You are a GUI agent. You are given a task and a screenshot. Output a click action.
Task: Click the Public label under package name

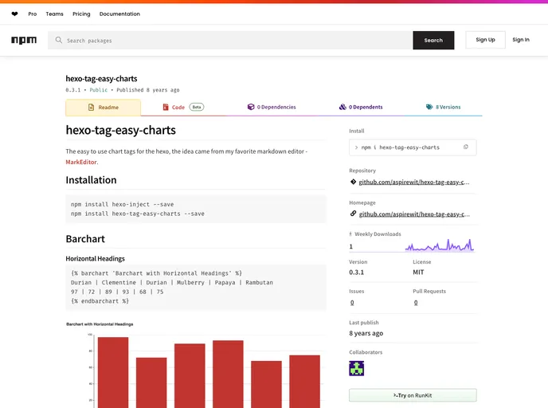click(99, 90)
